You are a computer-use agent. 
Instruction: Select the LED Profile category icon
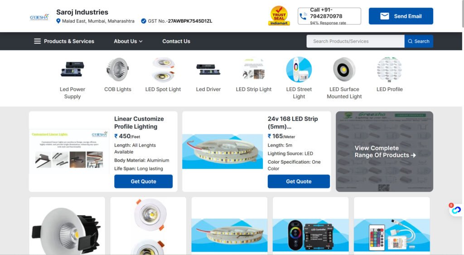(389, 69)
